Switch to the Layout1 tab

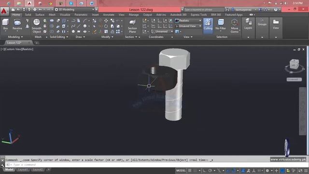[23, 170]
